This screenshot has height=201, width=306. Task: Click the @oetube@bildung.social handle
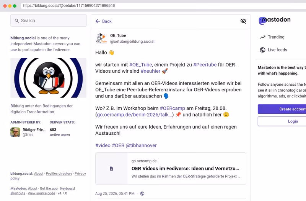coord(132,41)
